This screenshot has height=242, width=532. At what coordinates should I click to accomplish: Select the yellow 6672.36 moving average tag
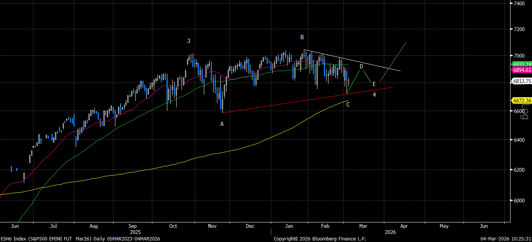point(521,101)
